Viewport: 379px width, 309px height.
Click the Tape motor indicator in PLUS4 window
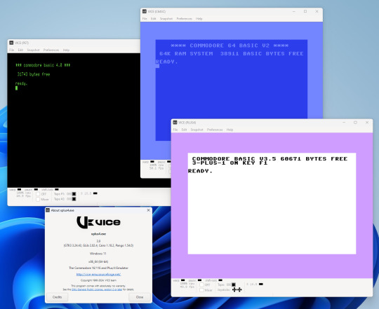click(x=234, y=285)
